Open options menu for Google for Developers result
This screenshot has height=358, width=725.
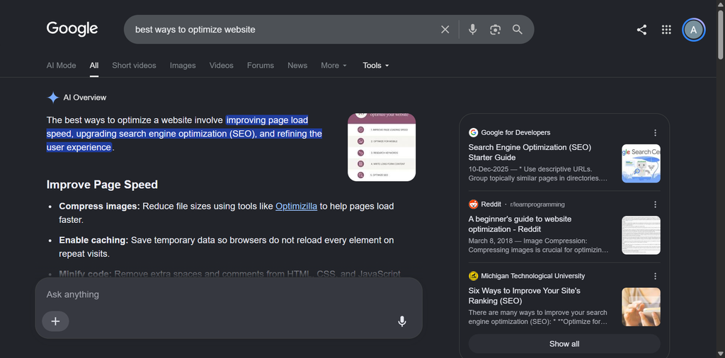(655, 133)
